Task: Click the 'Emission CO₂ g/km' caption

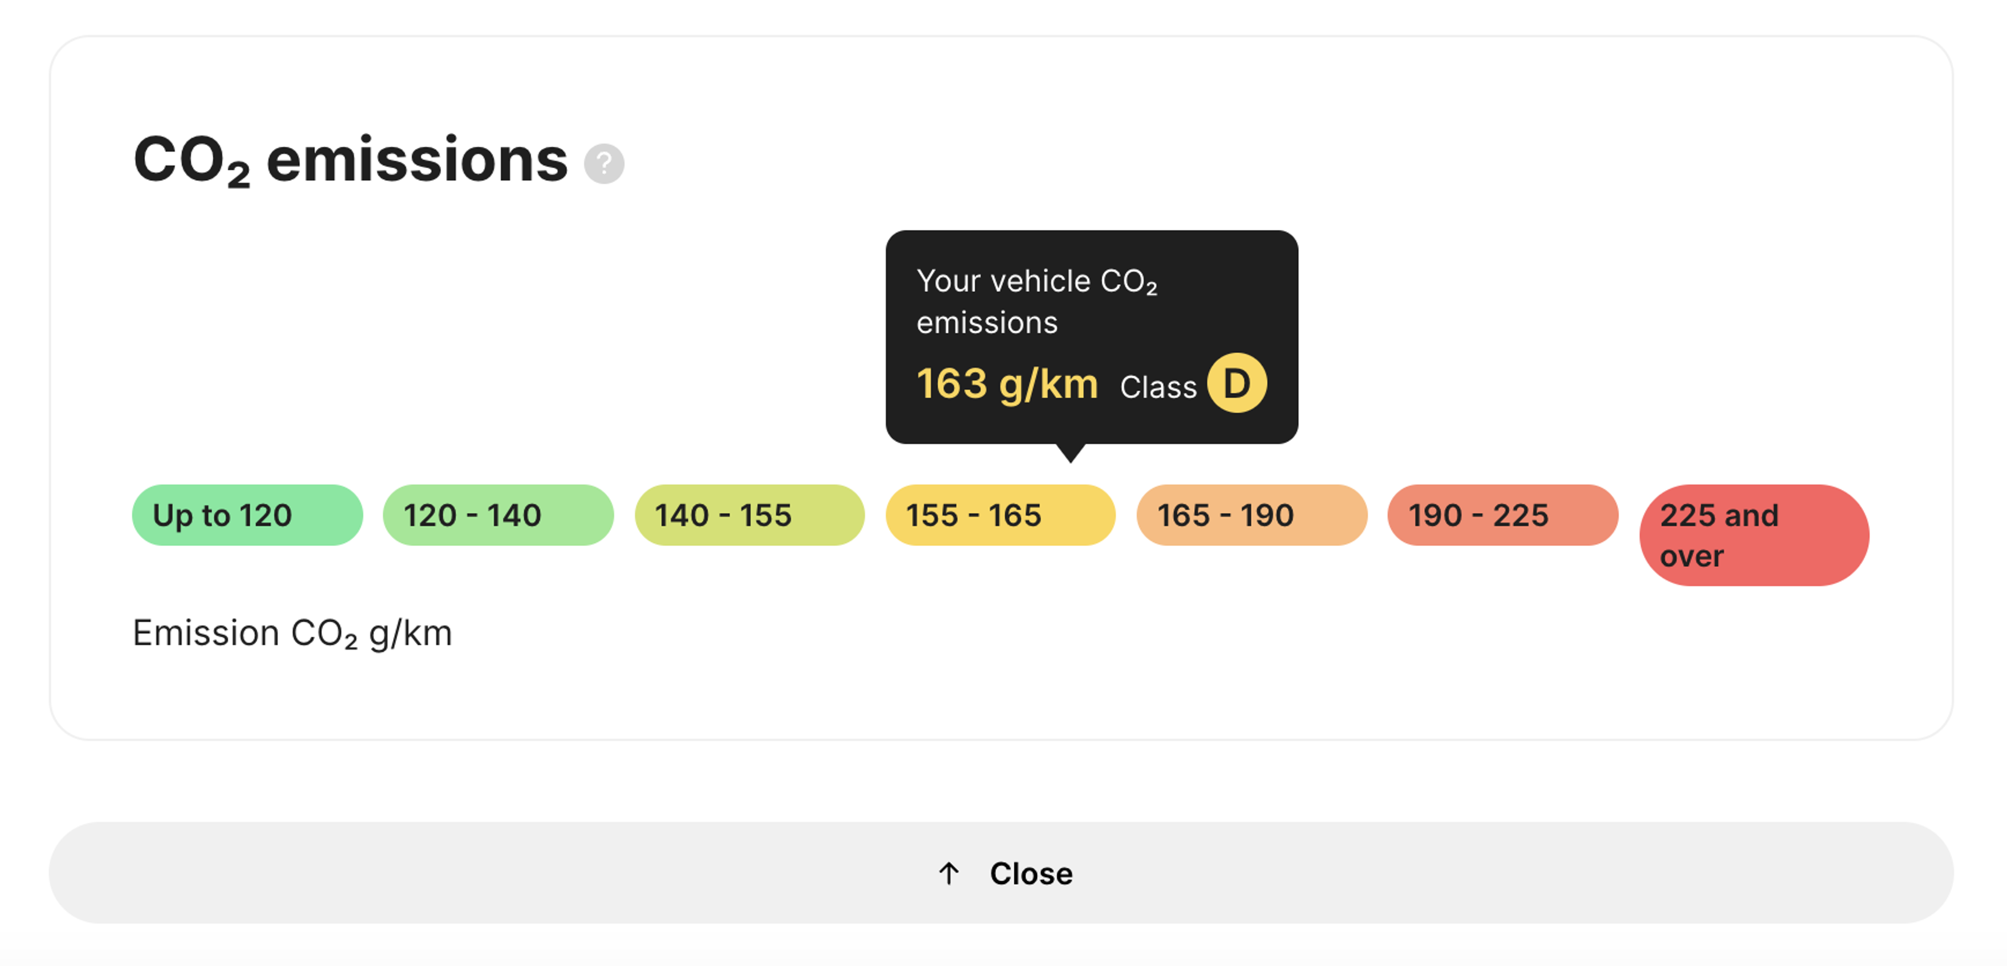Action: (x=292, y=633)
